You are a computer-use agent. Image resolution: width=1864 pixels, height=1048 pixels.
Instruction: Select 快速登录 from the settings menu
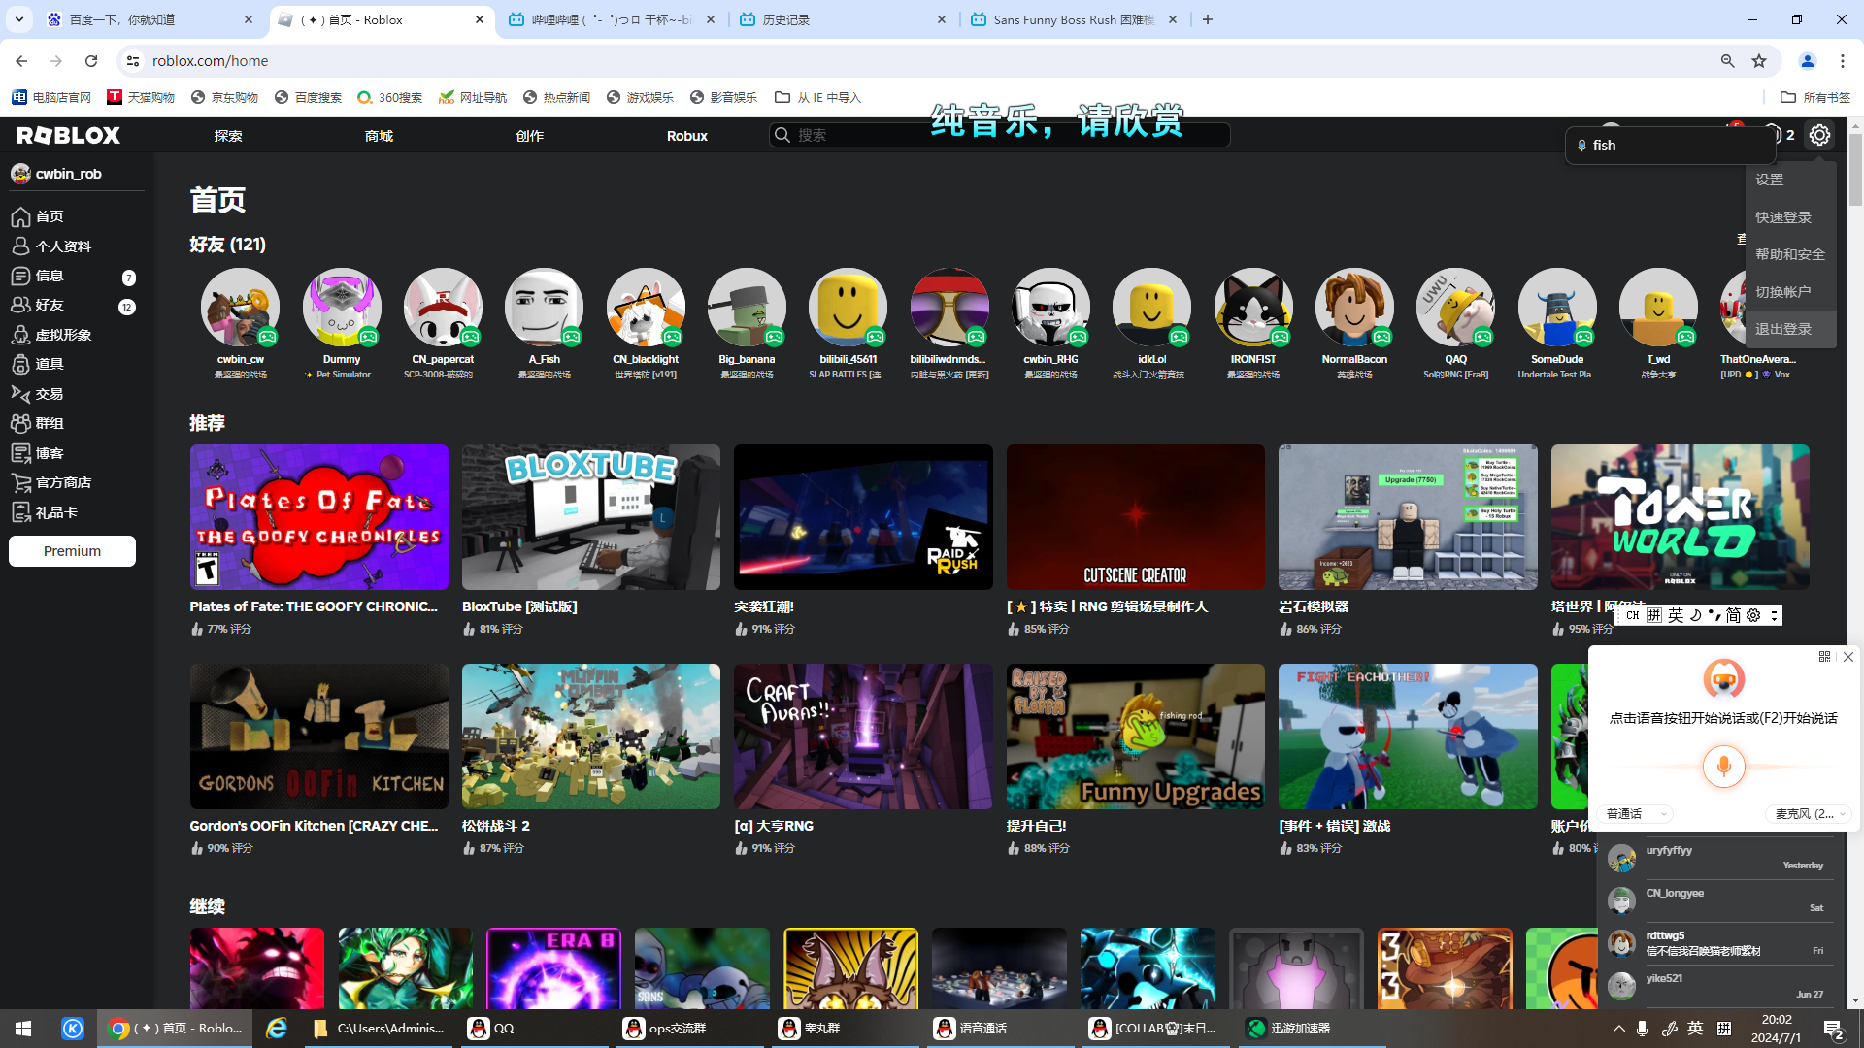pos(1790,217)
